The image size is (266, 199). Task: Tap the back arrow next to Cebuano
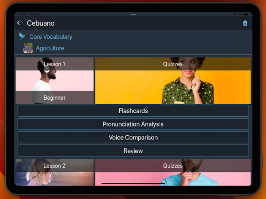(x=19, y=23)
